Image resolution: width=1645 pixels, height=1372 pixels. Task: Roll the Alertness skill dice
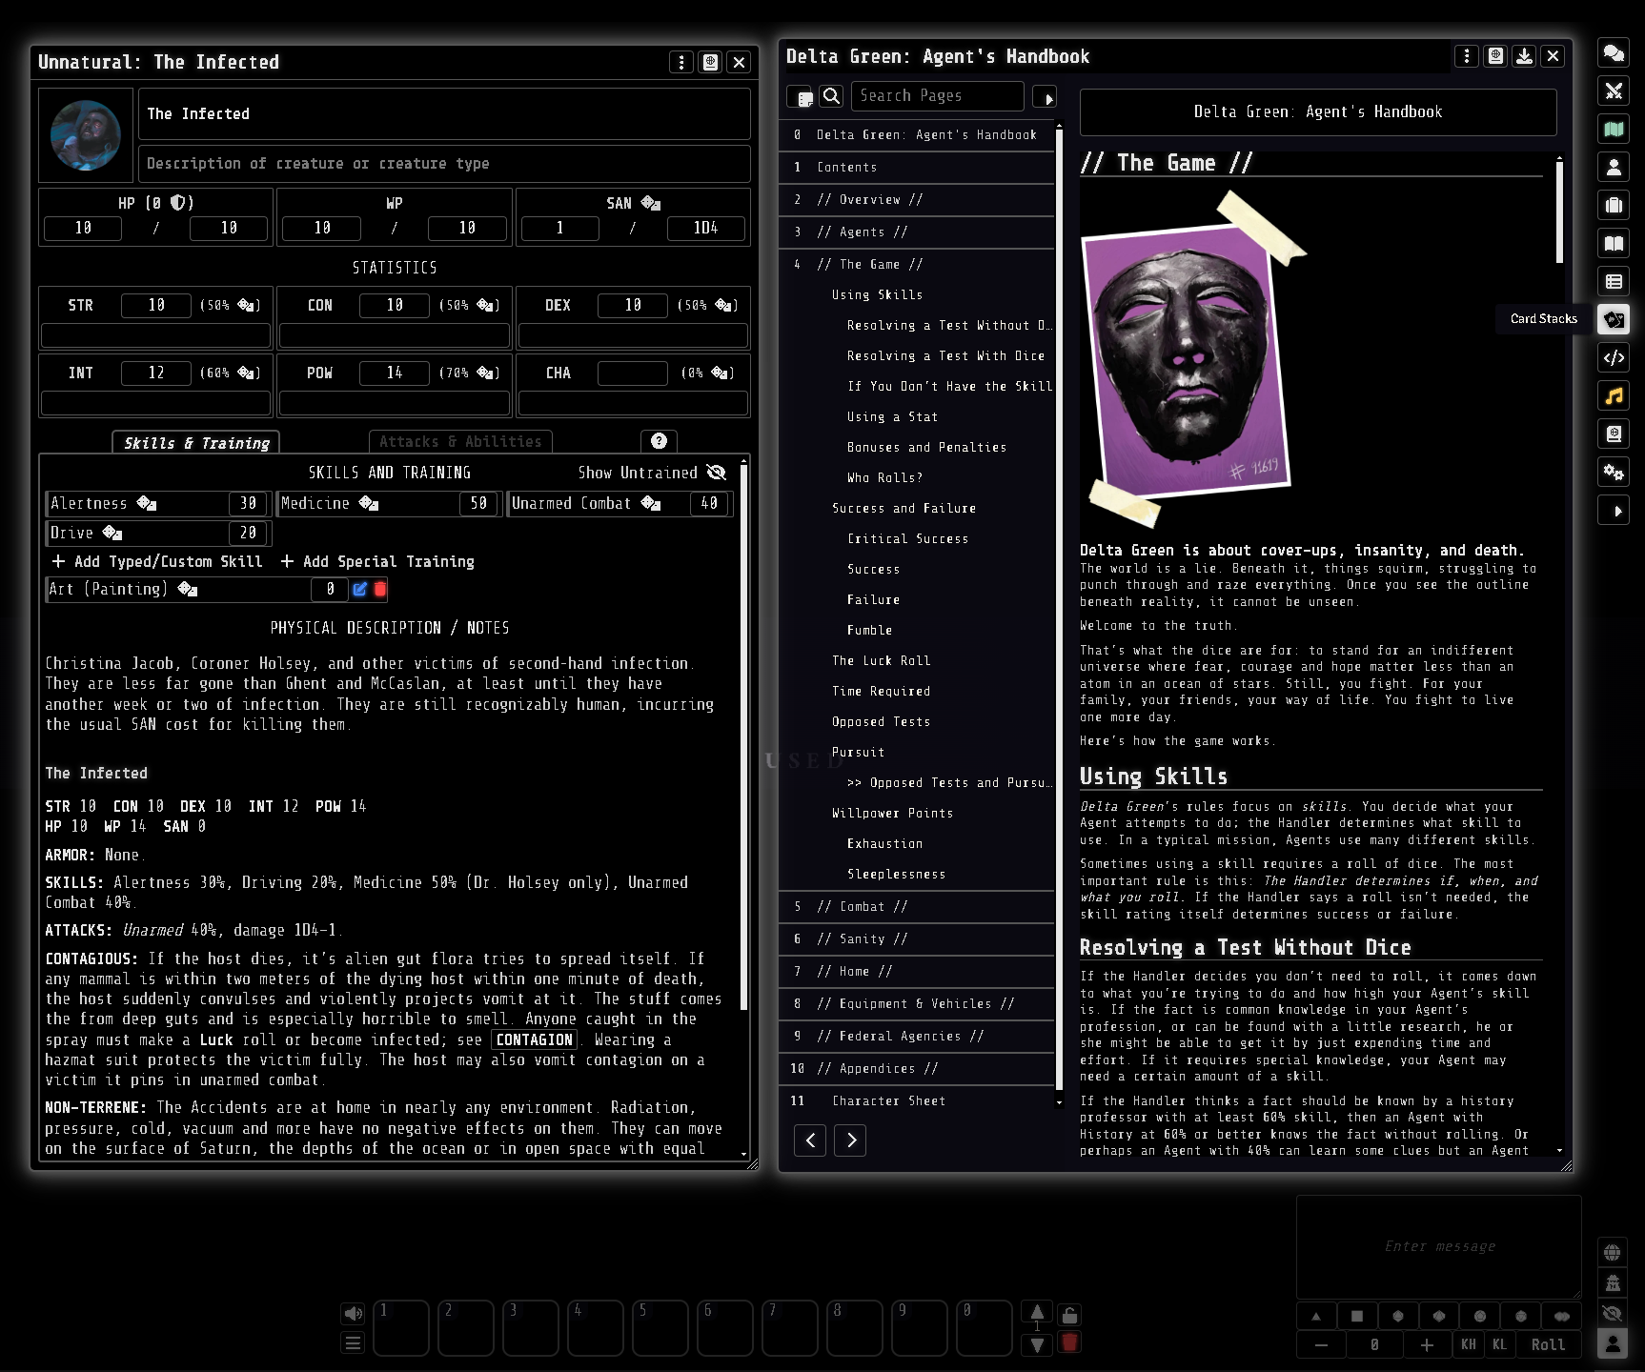click(x=146, y=503)
